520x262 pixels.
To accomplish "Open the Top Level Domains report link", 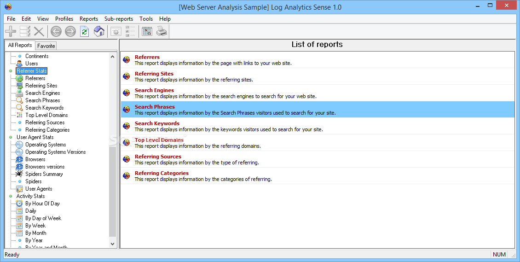I will (x=159, y=140).
